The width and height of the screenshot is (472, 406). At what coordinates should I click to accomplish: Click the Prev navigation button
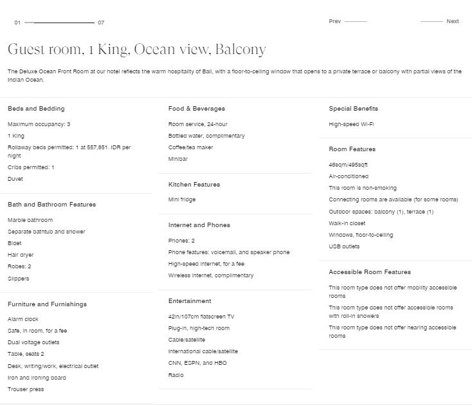tap(335, 21)
